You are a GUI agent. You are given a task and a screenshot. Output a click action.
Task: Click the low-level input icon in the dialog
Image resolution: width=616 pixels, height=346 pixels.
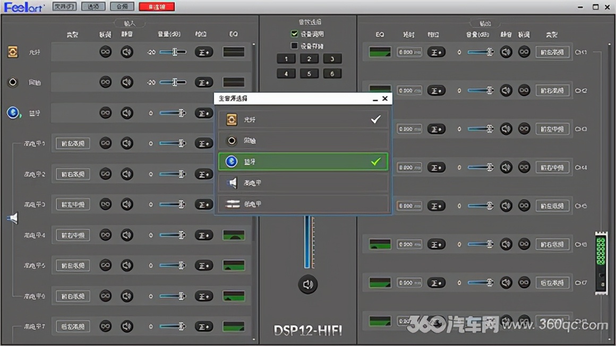[232, 204]
